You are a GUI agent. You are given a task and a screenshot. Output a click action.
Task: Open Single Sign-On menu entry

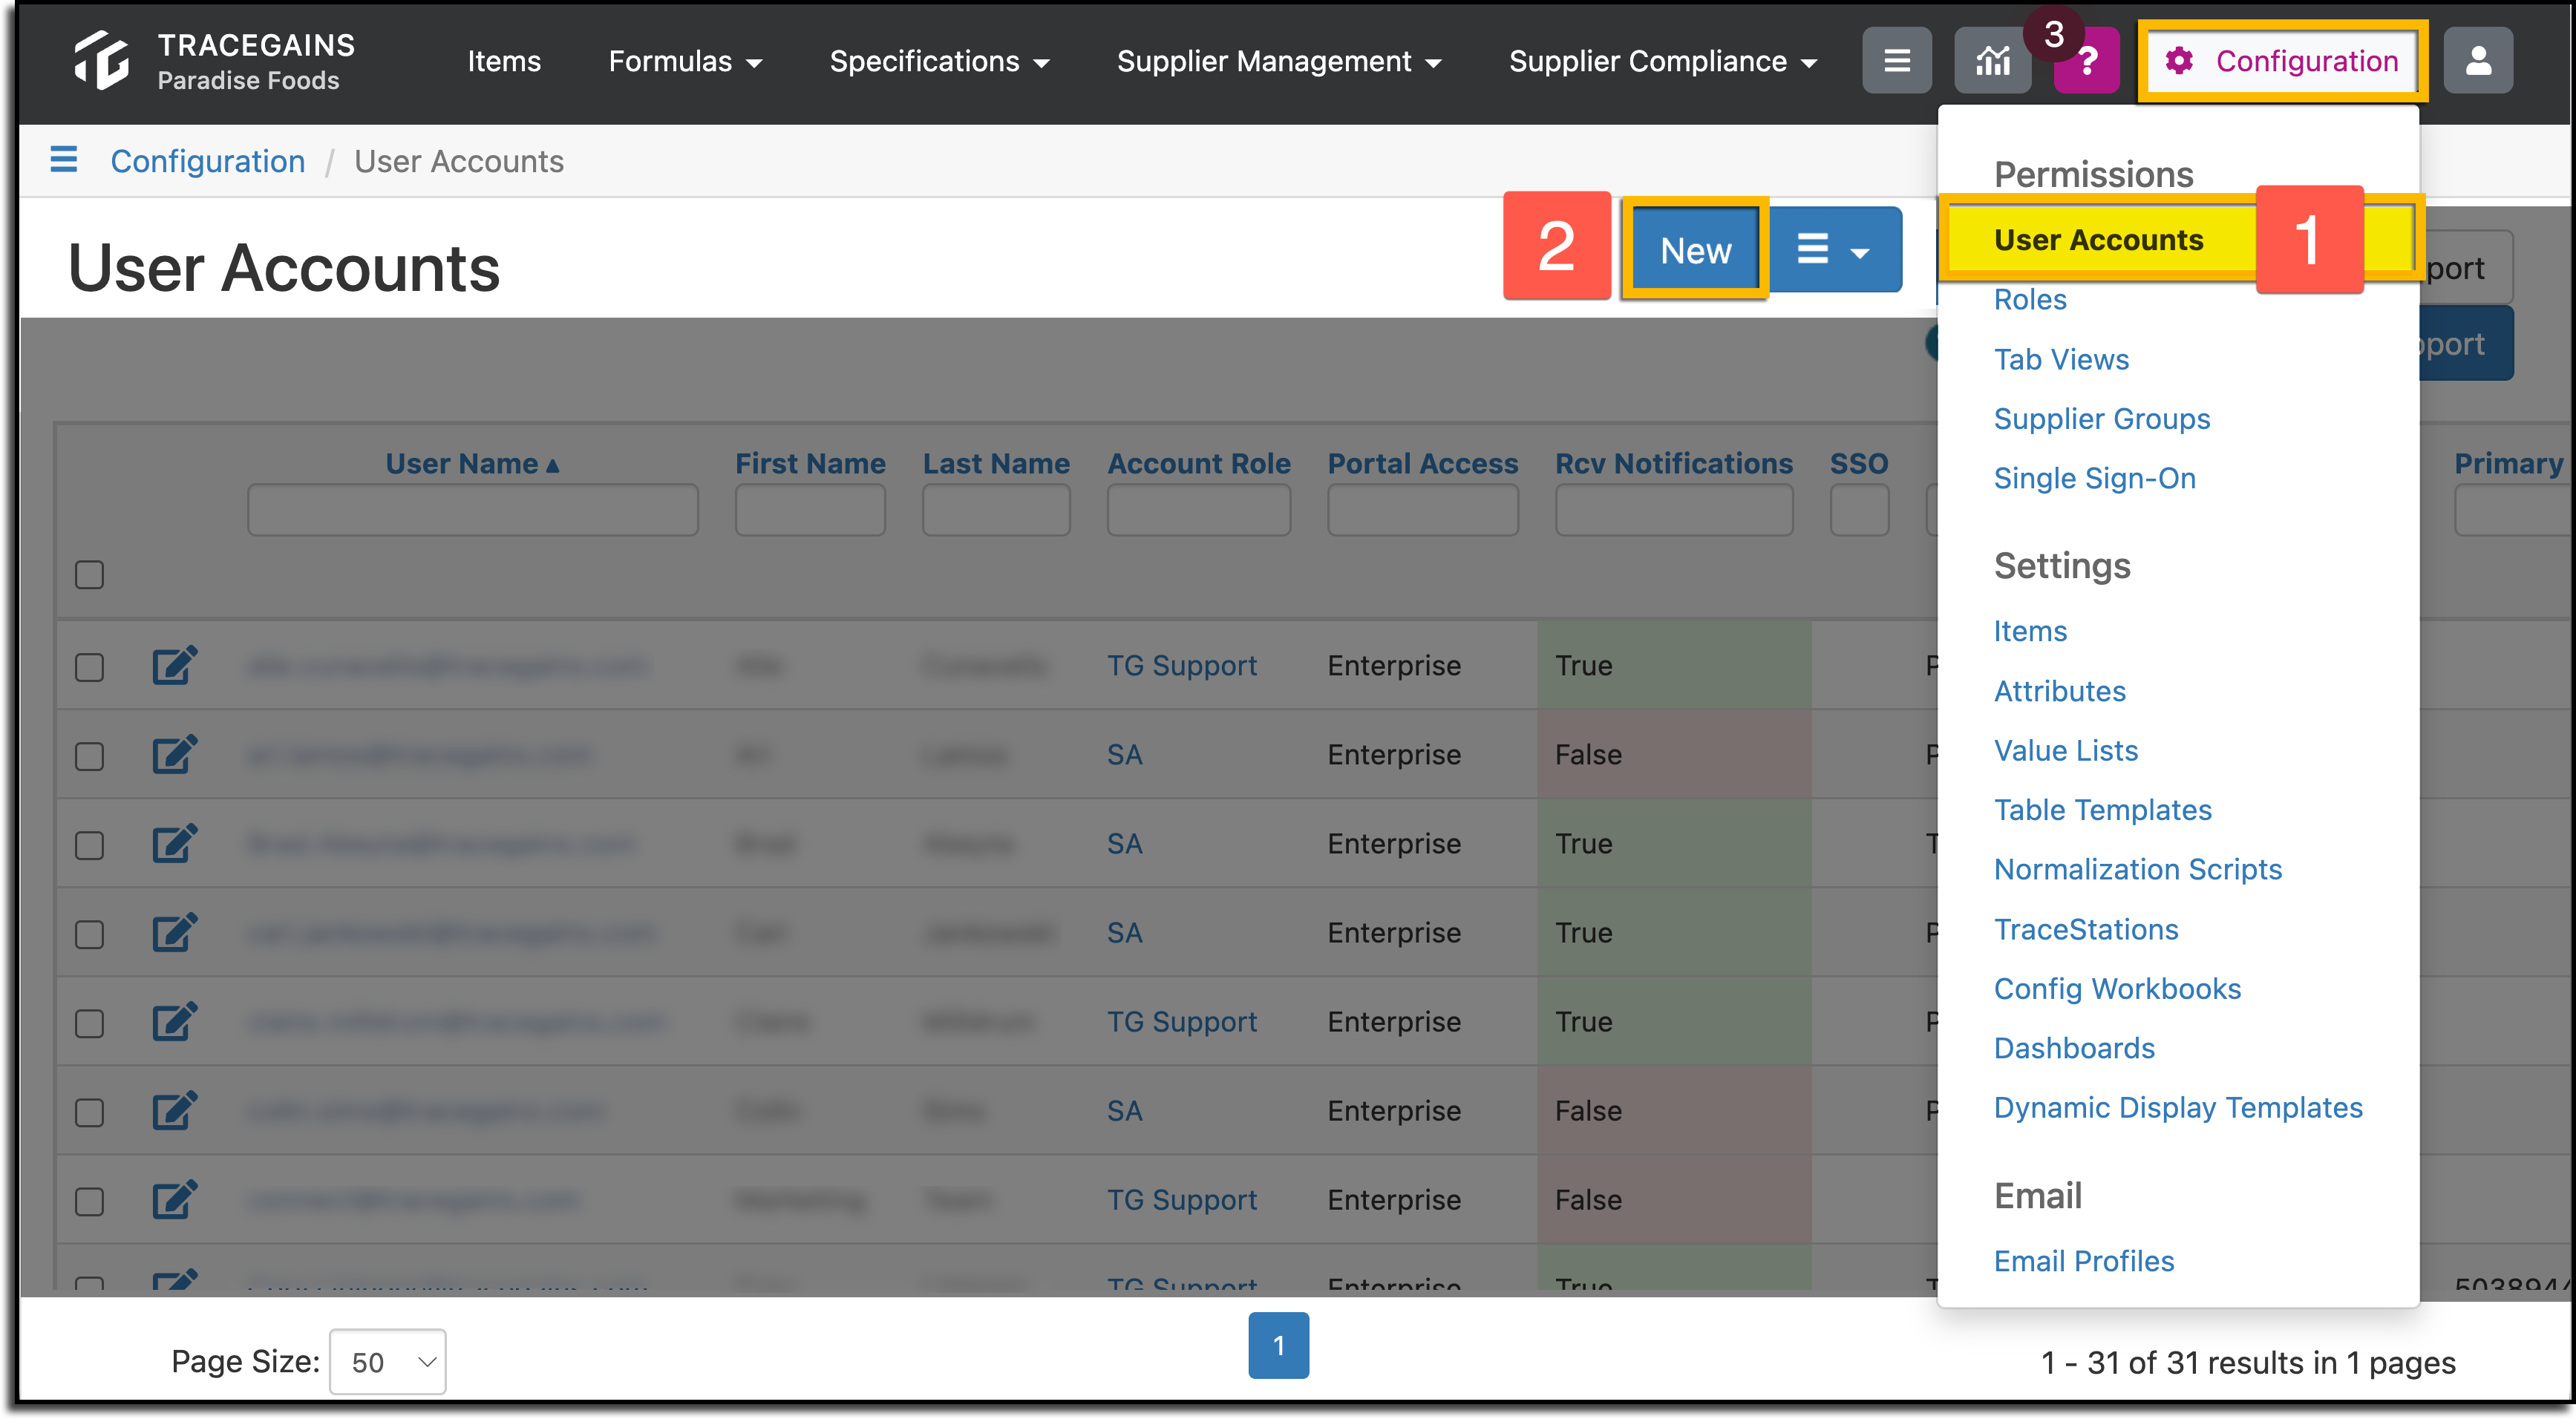tap(2095, 478)
